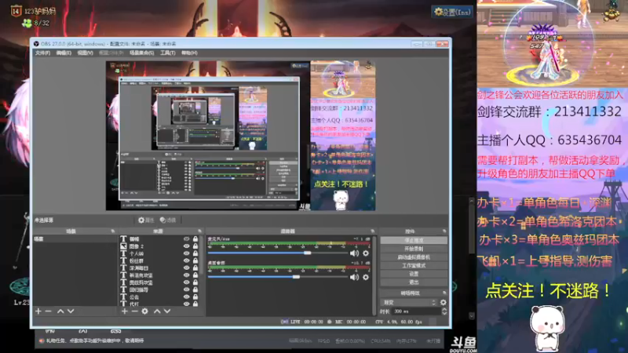Image resolution: width=628 pixels, height=353 pixels.
Task: Pop out the Scenes dock with its header icon
Action: tap(112, 231)
